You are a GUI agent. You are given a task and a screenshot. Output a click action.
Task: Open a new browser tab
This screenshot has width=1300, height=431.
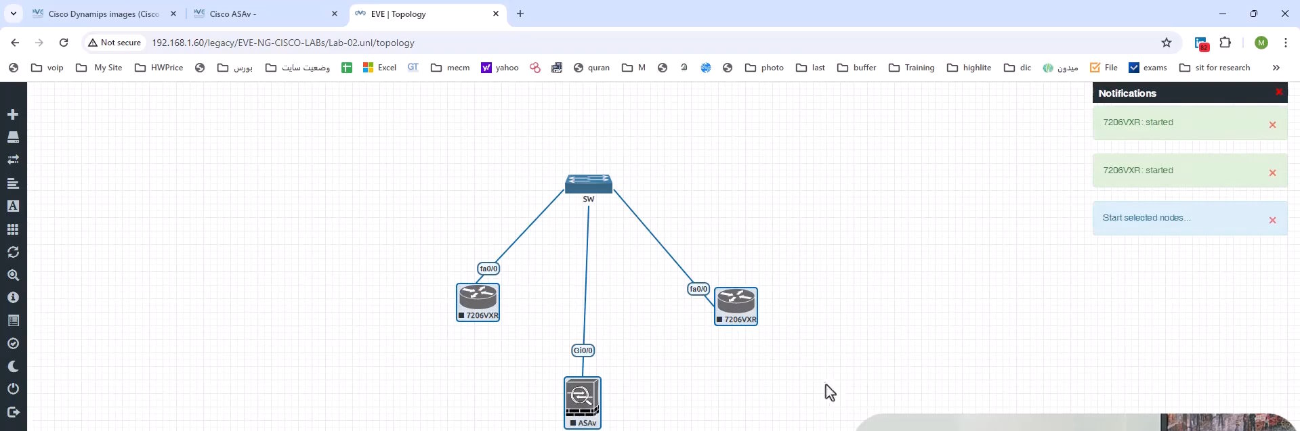(x=520, y=14)
